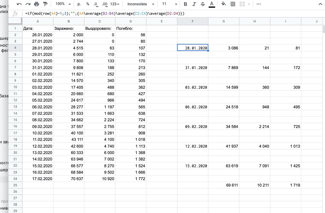The image size is (325, 213).
Task: Click the vertical scrollbar thumb
Action: tap(323, 29)
